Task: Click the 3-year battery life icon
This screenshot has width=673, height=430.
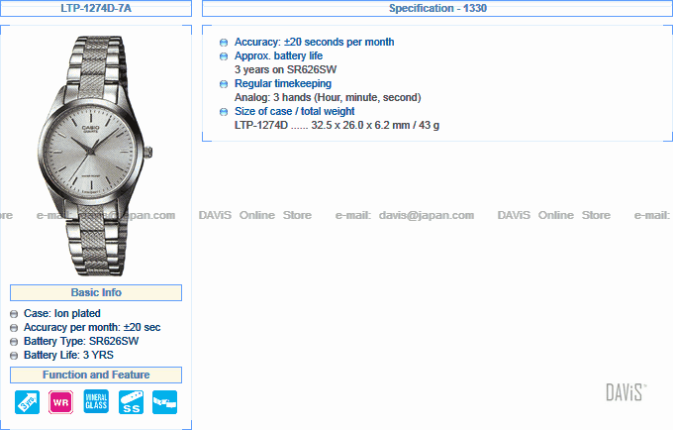Action: [x=28, y=402]
